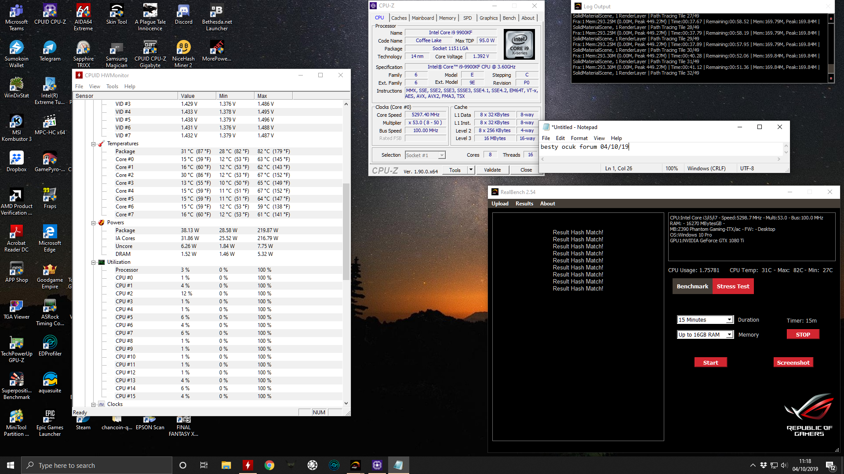844x474 pixels.
Task: Collapse the Temperatures tree node in HWMonitor
Action: (x=93, y=144)
